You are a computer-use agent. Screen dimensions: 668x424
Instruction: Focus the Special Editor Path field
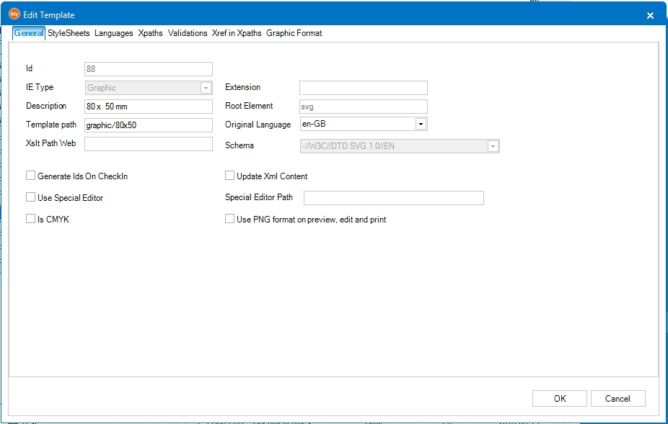(x=393, y=198)
